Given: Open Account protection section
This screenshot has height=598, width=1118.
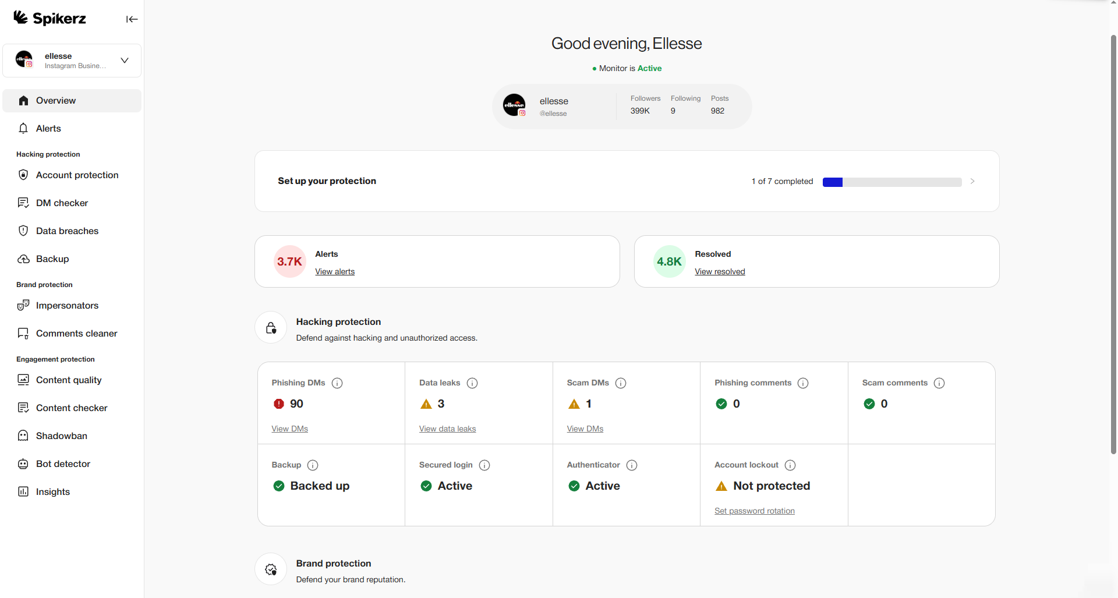Looking at the screenshot, I should [x=72, y=175].
